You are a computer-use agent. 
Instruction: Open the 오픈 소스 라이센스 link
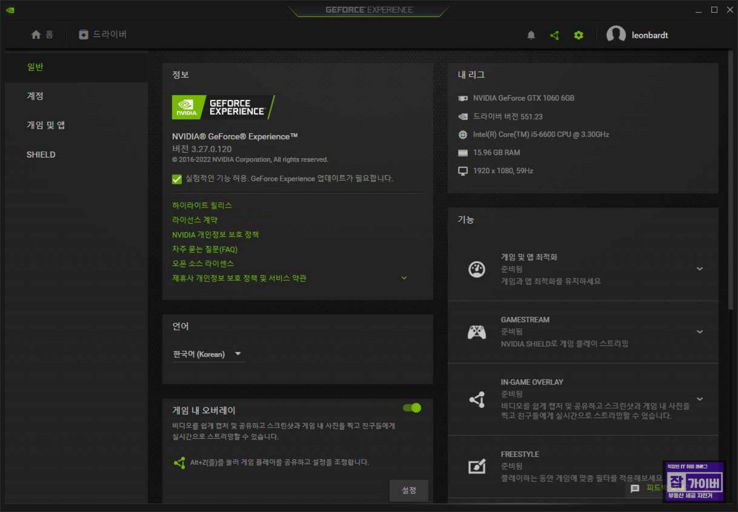pos(203,263)
